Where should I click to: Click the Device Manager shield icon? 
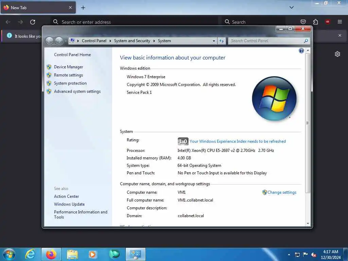(x=49, y=67)
